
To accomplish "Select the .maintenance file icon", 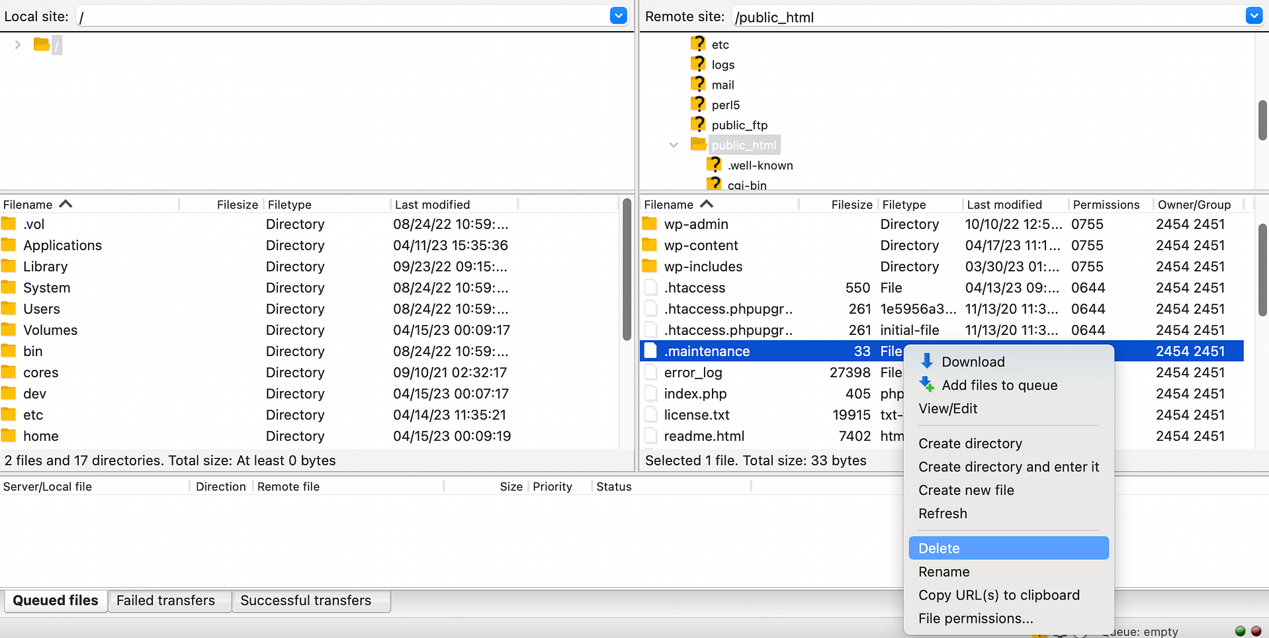I will (651, 351).
